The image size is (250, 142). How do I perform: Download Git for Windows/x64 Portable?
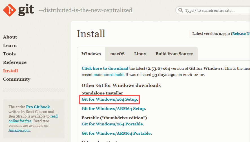point(112,124)
